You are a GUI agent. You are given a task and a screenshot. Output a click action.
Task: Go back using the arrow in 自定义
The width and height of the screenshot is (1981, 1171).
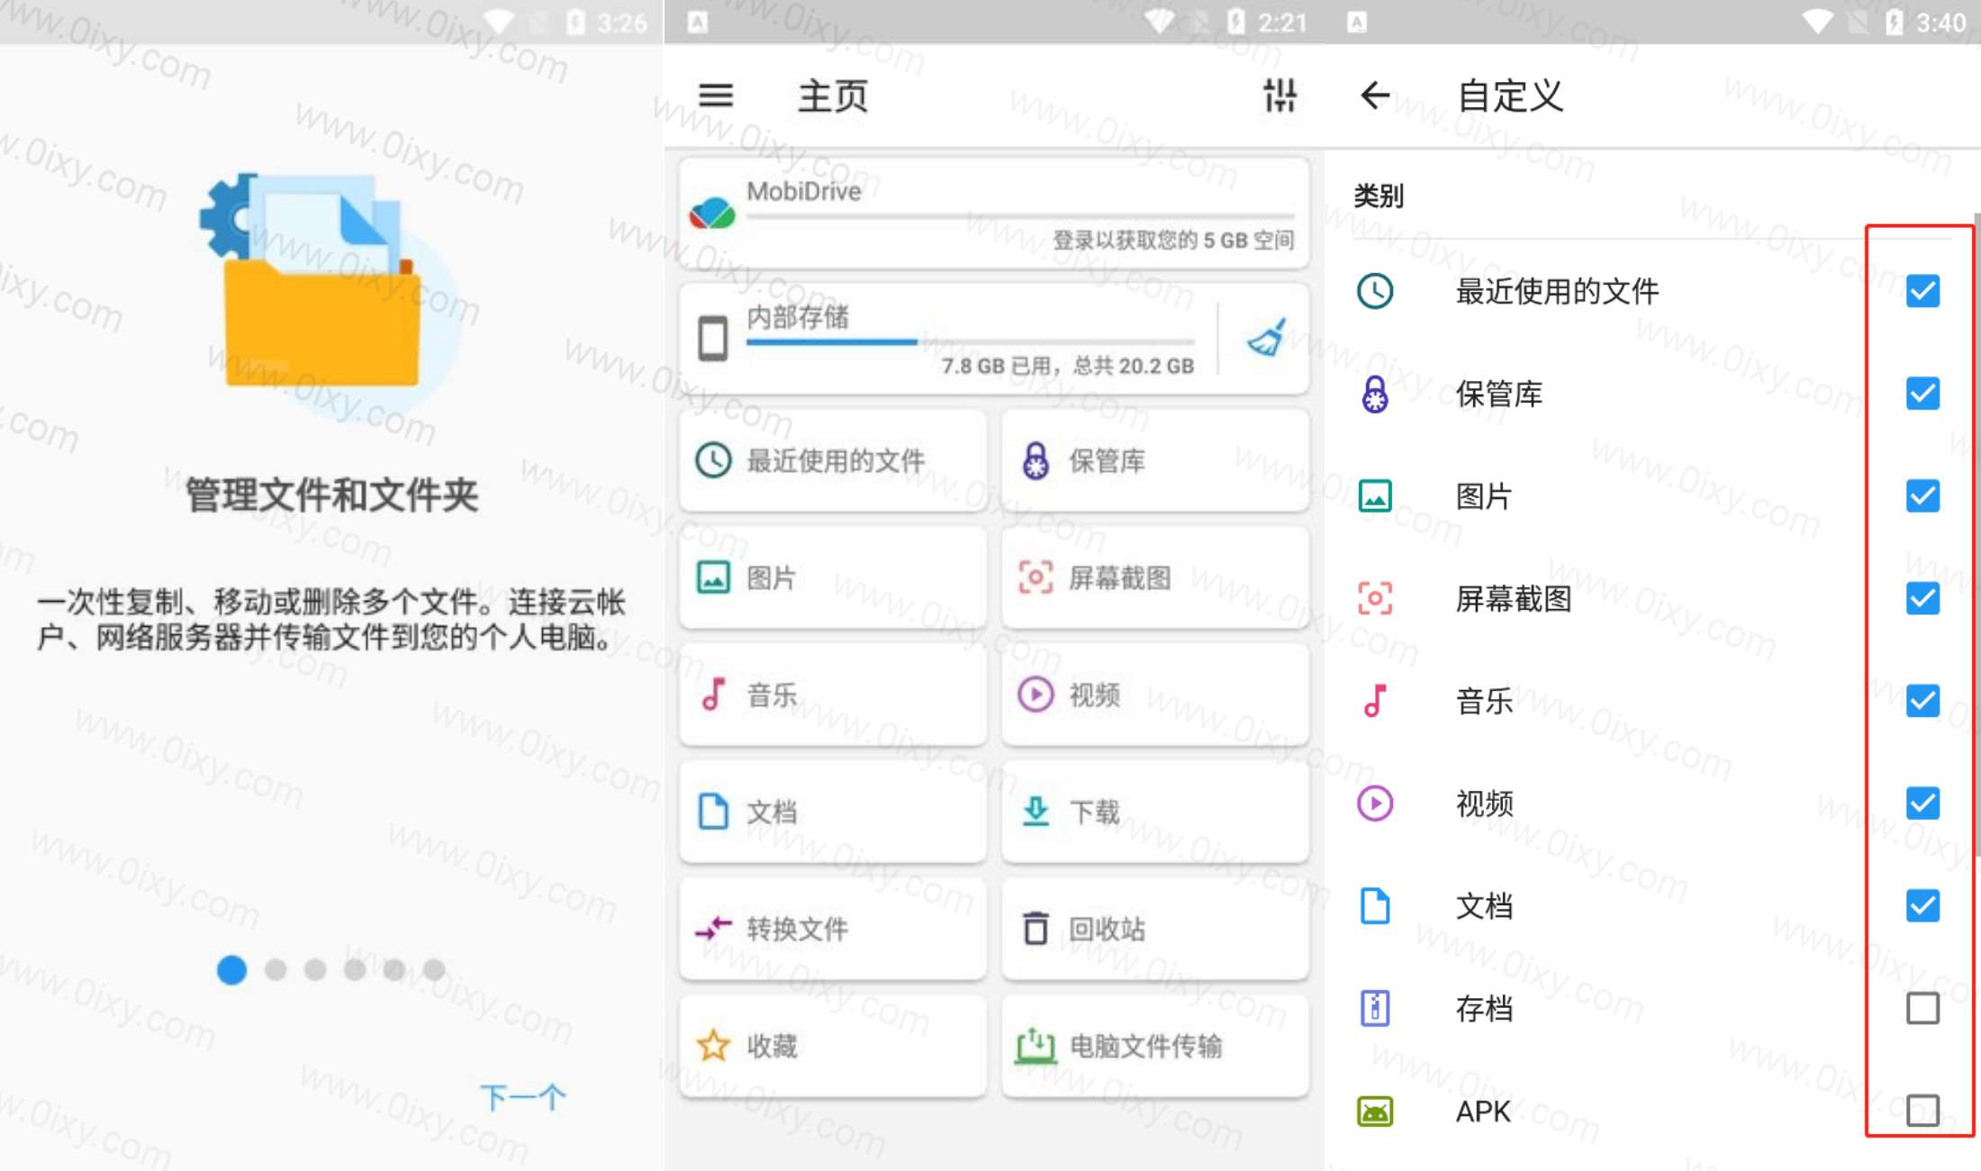click(1375, 95)
